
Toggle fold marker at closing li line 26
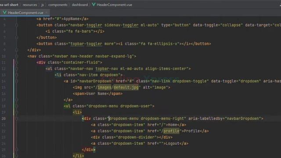[17, 156]
